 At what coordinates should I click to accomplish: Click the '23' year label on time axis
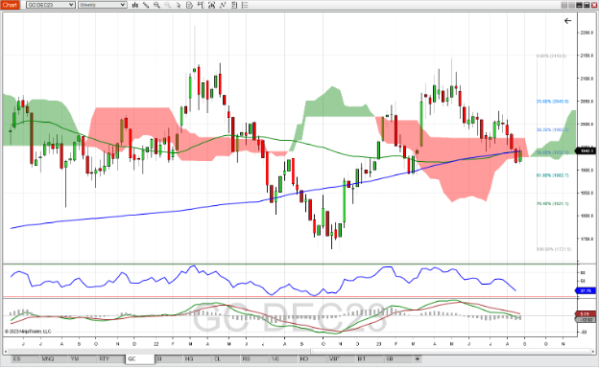(378, 344)
